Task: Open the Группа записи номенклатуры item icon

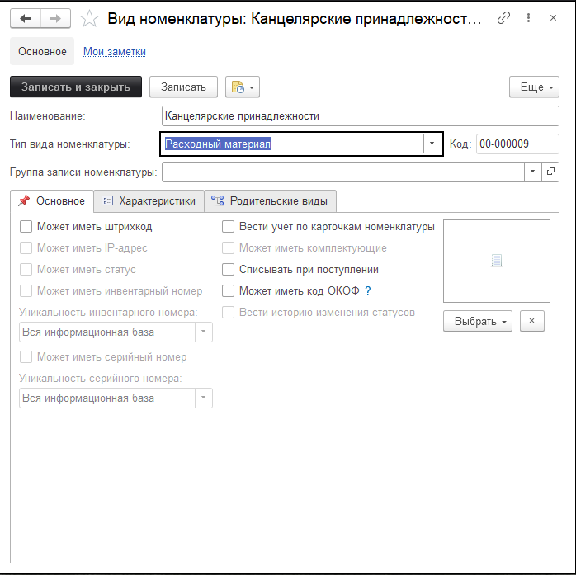Action: (550, 172)
